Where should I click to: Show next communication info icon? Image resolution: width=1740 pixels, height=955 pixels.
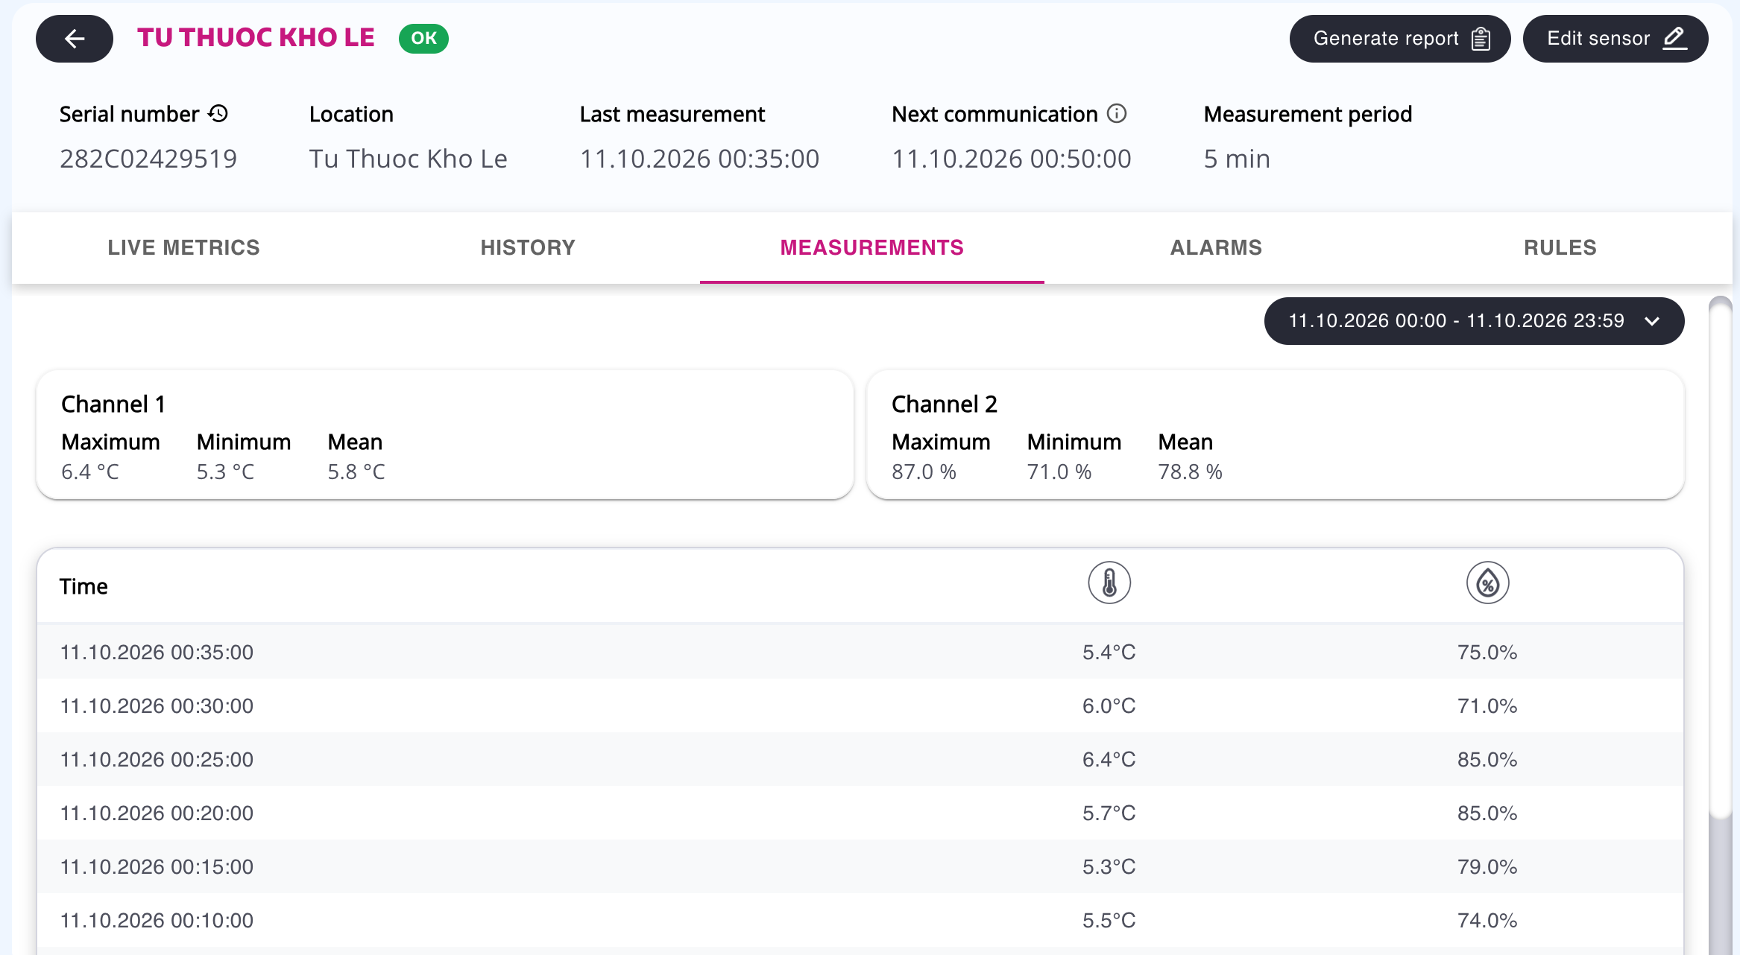point(1117,113)
